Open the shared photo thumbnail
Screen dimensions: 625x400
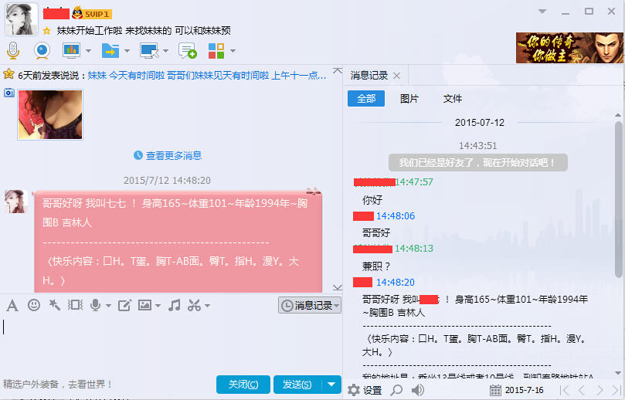click(50, 115)
